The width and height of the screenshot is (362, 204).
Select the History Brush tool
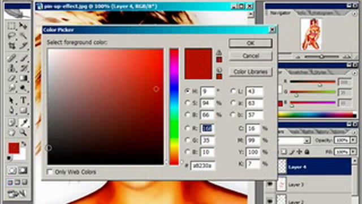[x=23, y=68]
